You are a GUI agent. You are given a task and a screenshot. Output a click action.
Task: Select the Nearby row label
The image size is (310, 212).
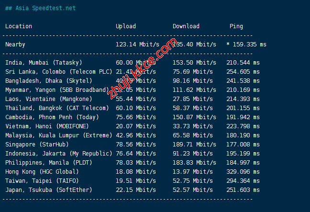15,45
